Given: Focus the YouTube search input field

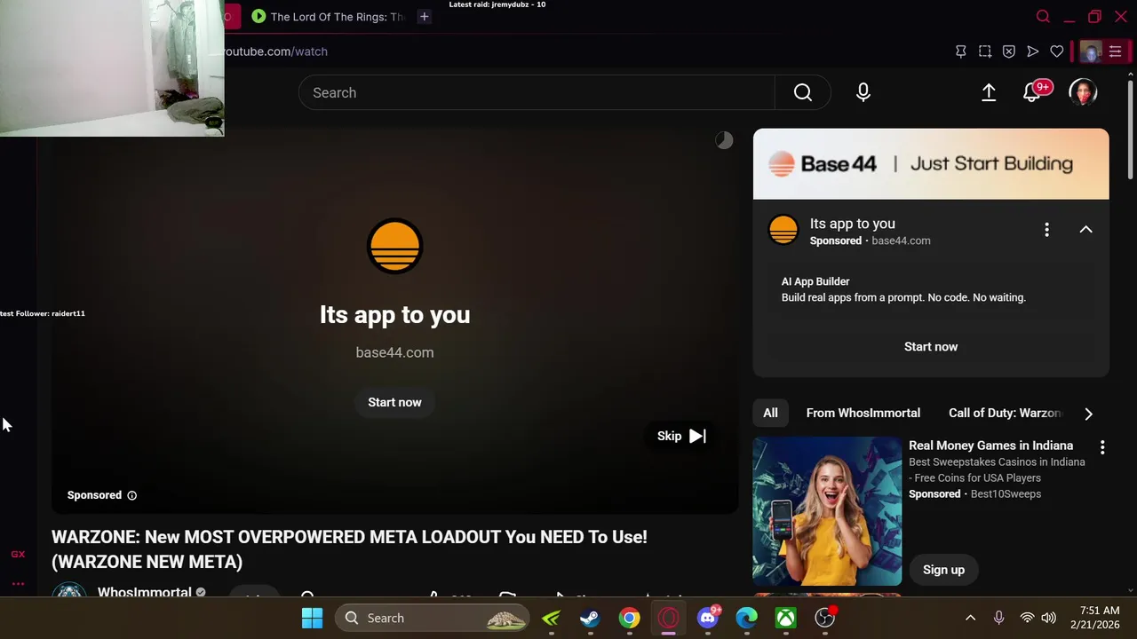Looking at the screenshot, I should tap(537, 92).
